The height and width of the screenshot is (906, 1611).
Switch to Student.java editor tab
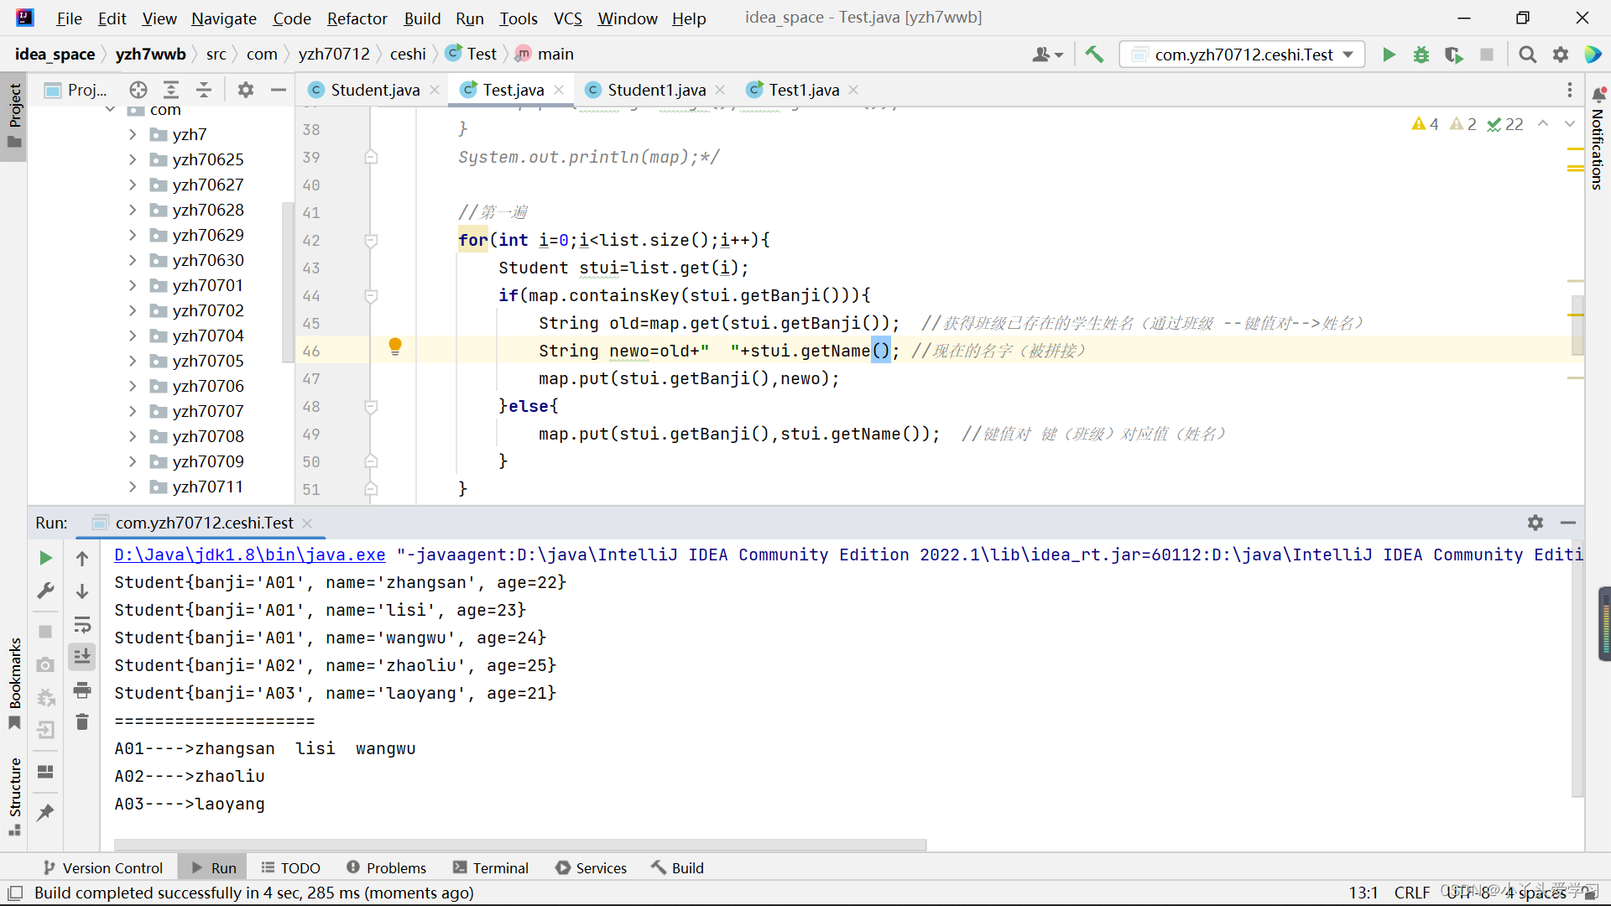coord(374,90)
